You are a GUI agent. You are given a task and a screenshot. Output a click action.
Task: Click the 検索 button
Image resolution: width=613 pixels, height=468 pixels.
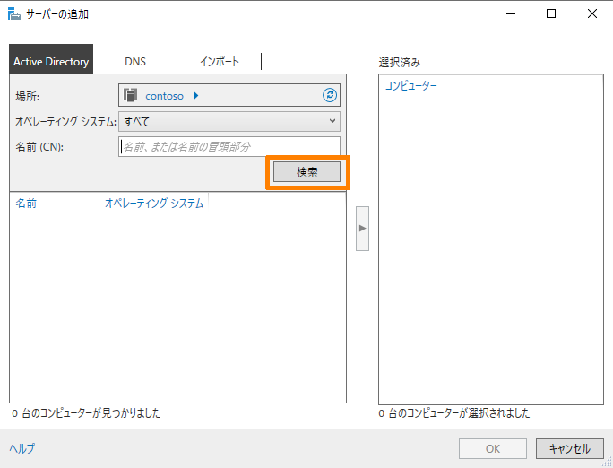306,172
